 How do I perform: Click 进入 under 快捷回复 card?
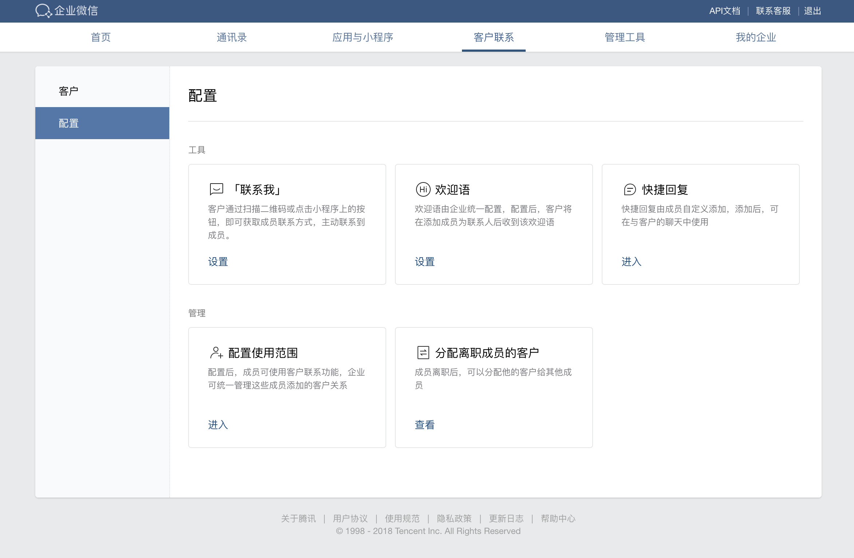pyautogui.click(x=631, y=262)
